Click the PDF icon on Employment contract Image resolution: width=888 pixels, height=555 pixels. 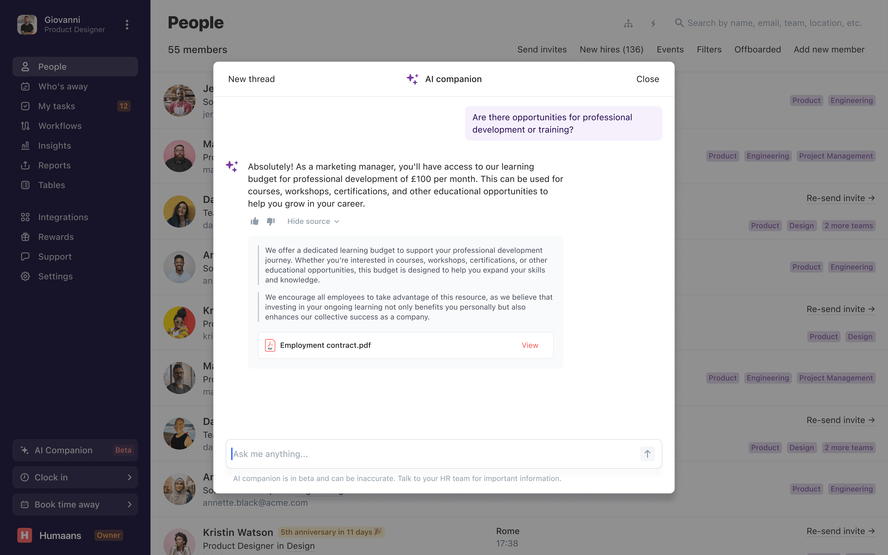click(x=270, y=345)
